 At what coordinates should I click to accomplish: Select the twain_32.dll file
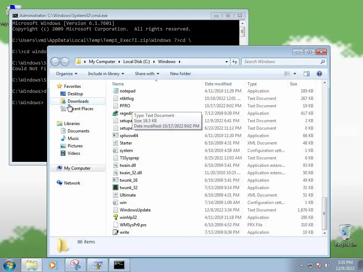(x=130, y=172)
